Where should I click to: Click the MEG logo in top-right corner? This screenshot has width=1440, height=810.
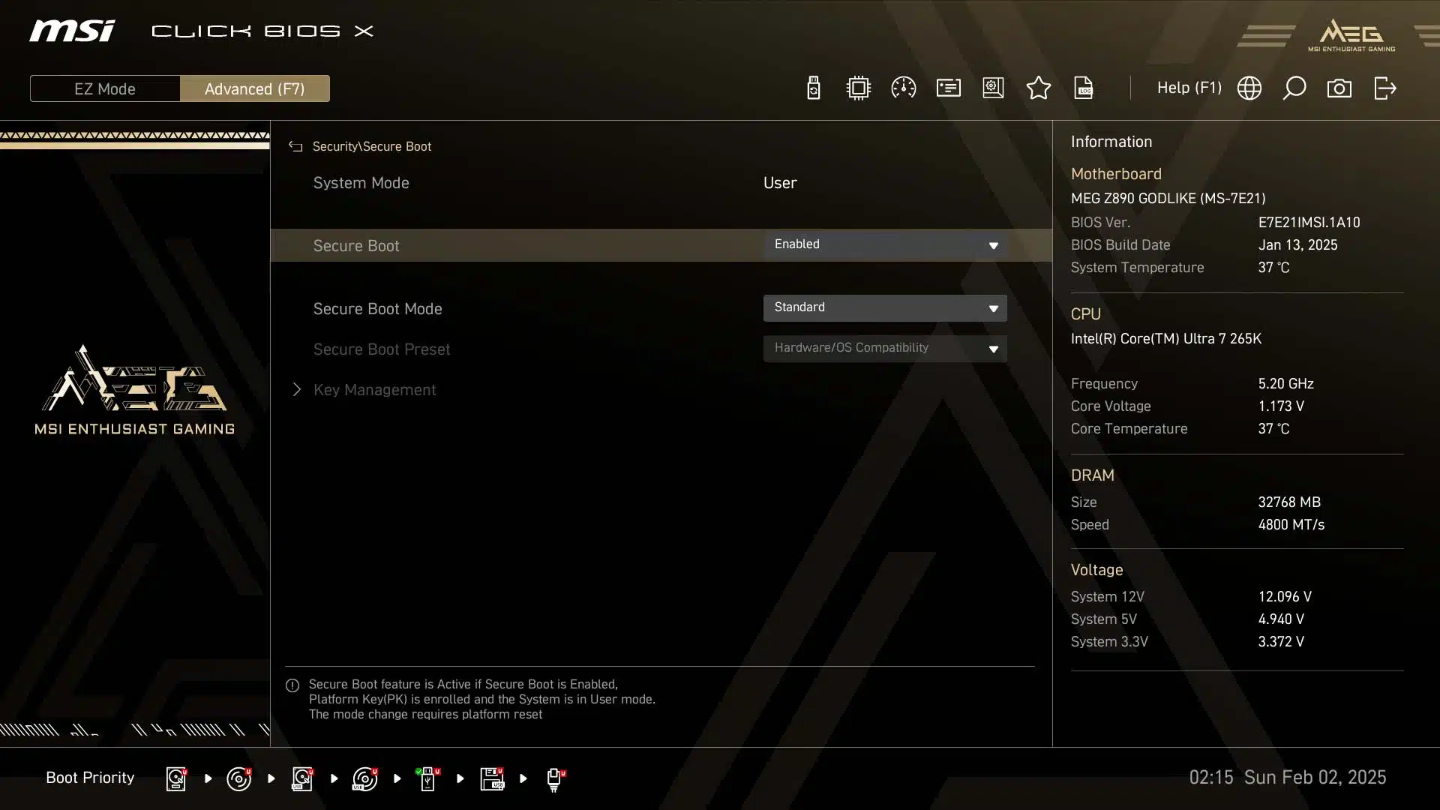(x=1351, y=35)
